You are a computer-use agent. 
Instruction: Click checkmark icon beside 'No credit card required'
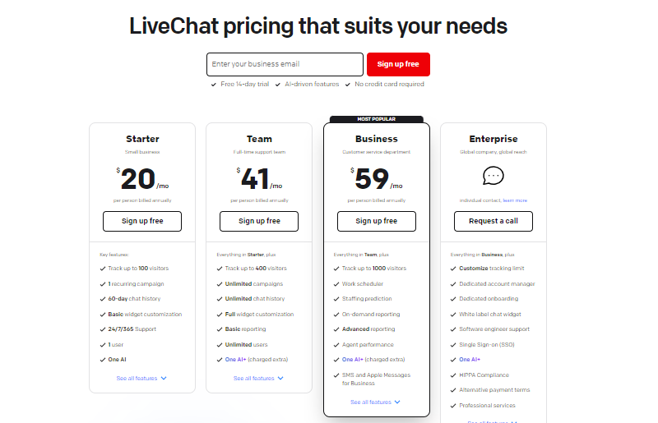tap(348, 84)
